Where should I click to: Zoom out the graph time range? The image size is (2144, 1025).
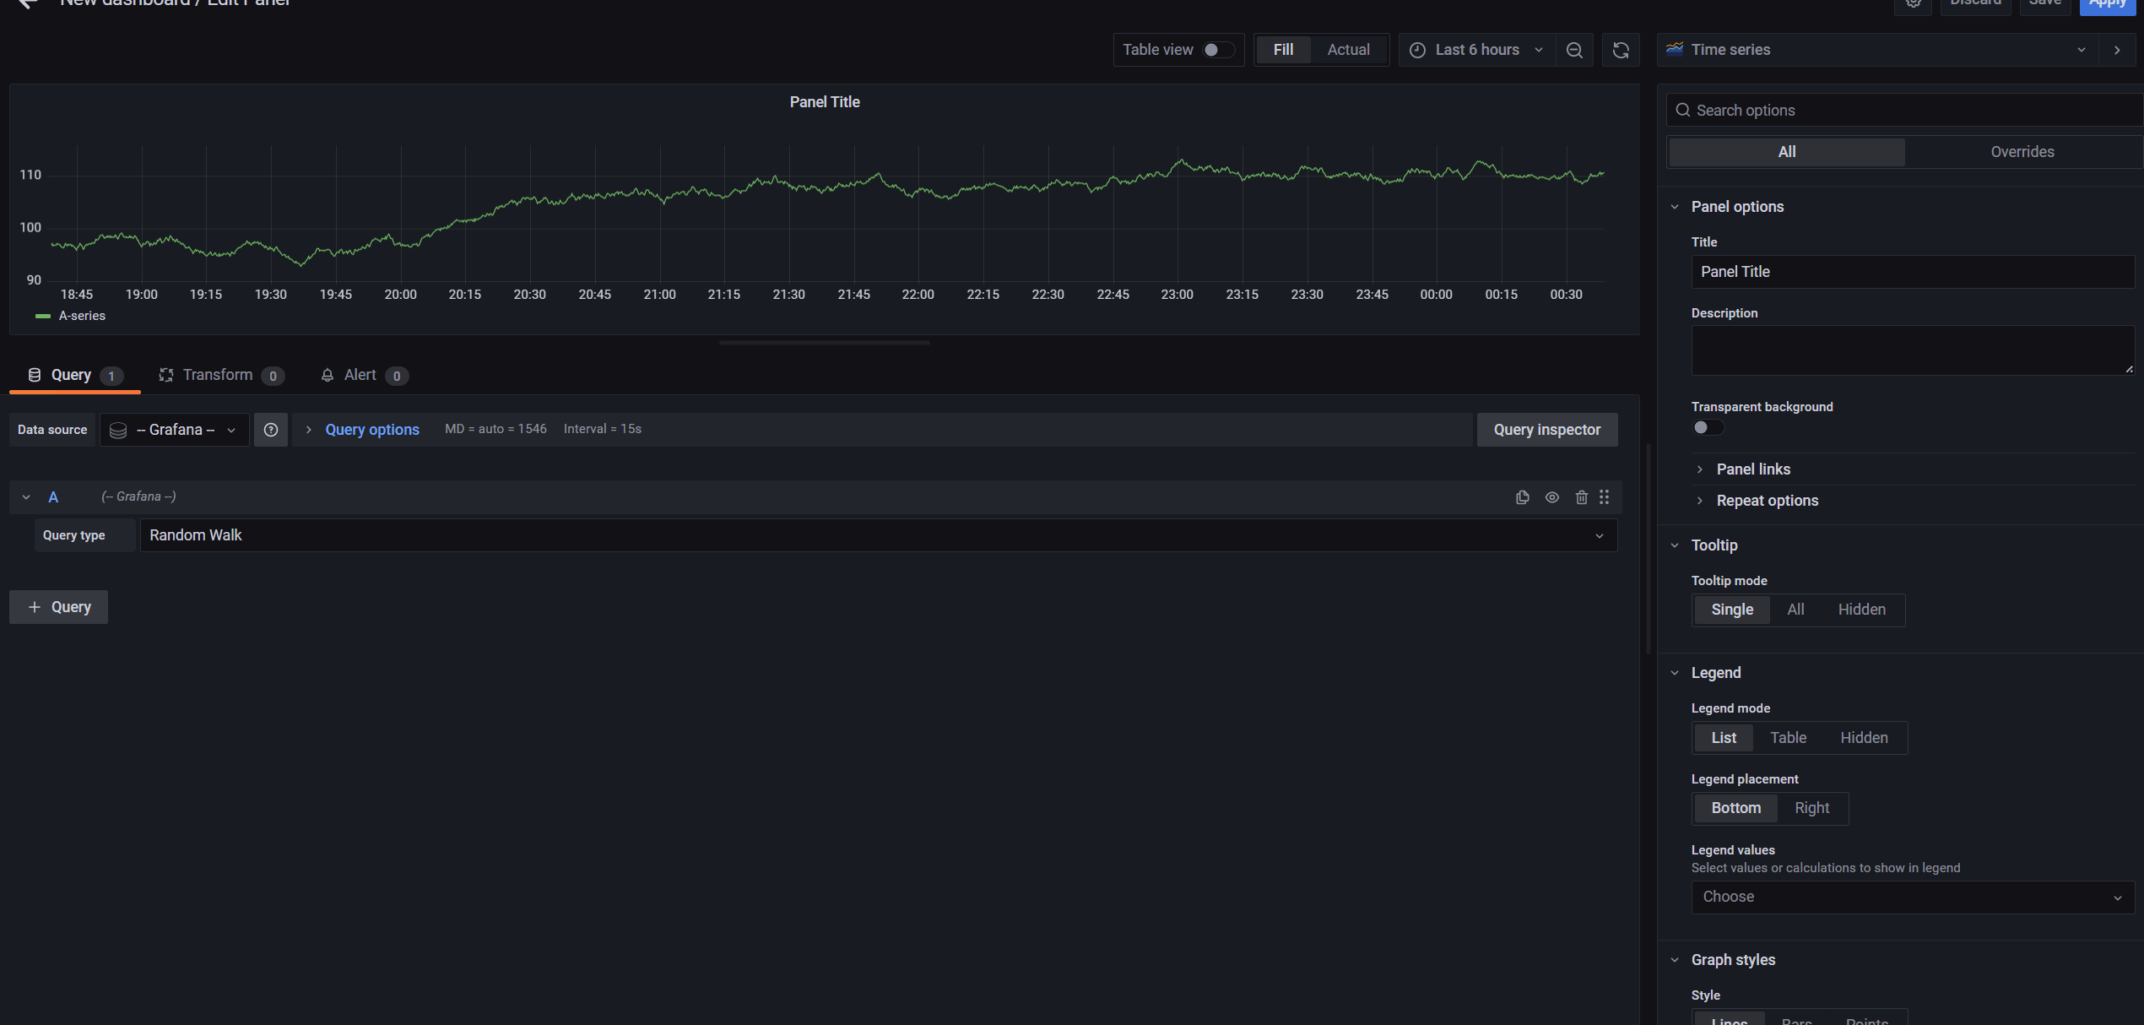point(1574,50)
